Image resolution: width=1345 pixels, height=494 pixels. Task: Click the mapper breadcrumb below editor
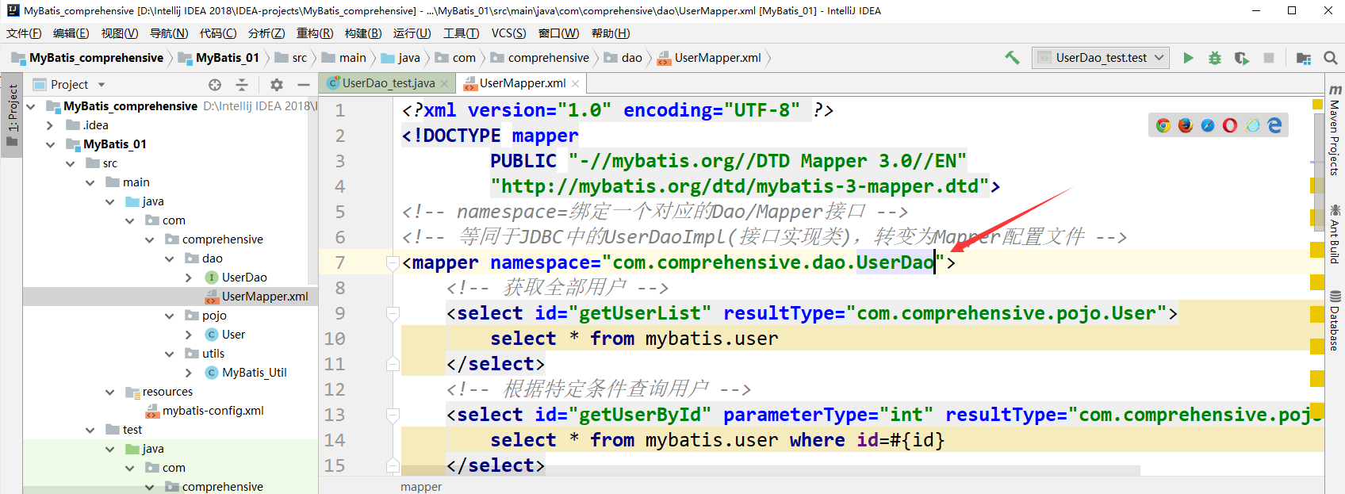[x=421, y=486]
